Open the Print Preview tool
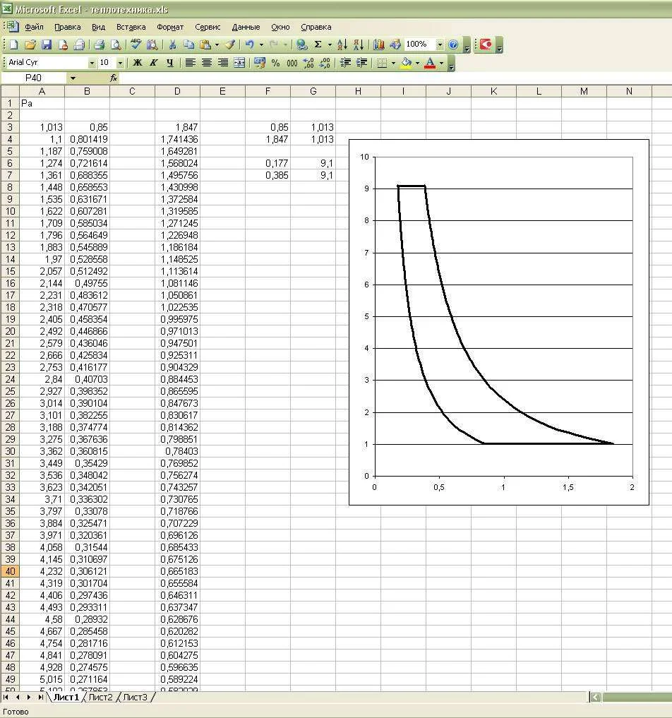The image size is (672, 718). pyautogui.click(x=115, y=44)
